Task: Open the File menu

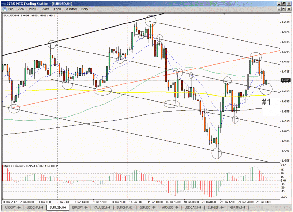Action: point(11,9)
